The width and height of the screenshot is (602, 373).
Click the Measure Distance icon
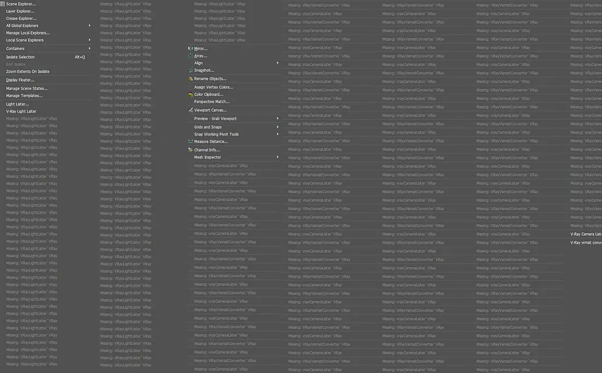click(190, 142)
